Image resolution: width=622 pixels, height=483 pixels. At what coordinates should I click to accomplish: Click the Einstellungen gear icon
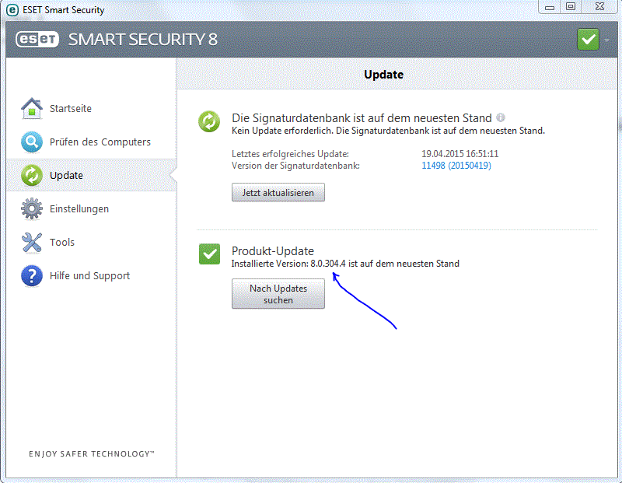click(32, 209)
